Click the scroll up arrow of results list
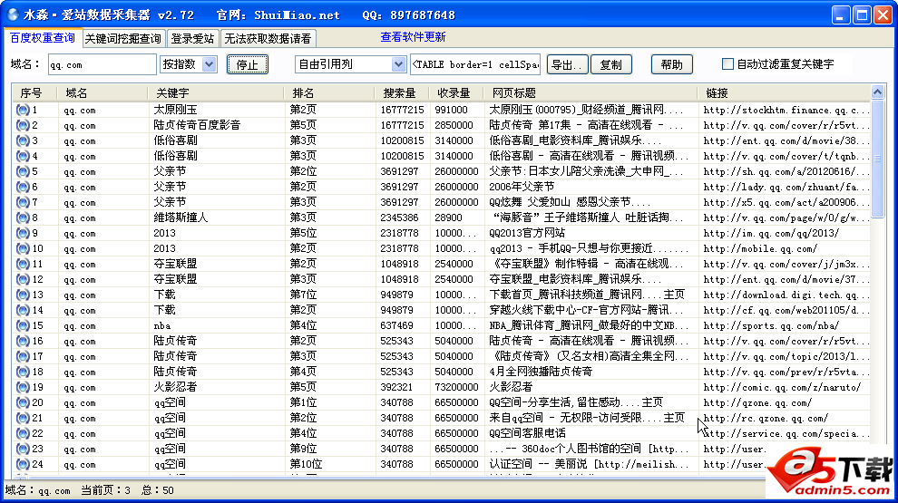 877,92
